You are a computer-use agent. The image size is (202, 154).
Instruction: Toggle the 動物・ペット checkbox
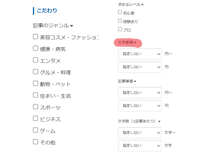pos(35,83)
